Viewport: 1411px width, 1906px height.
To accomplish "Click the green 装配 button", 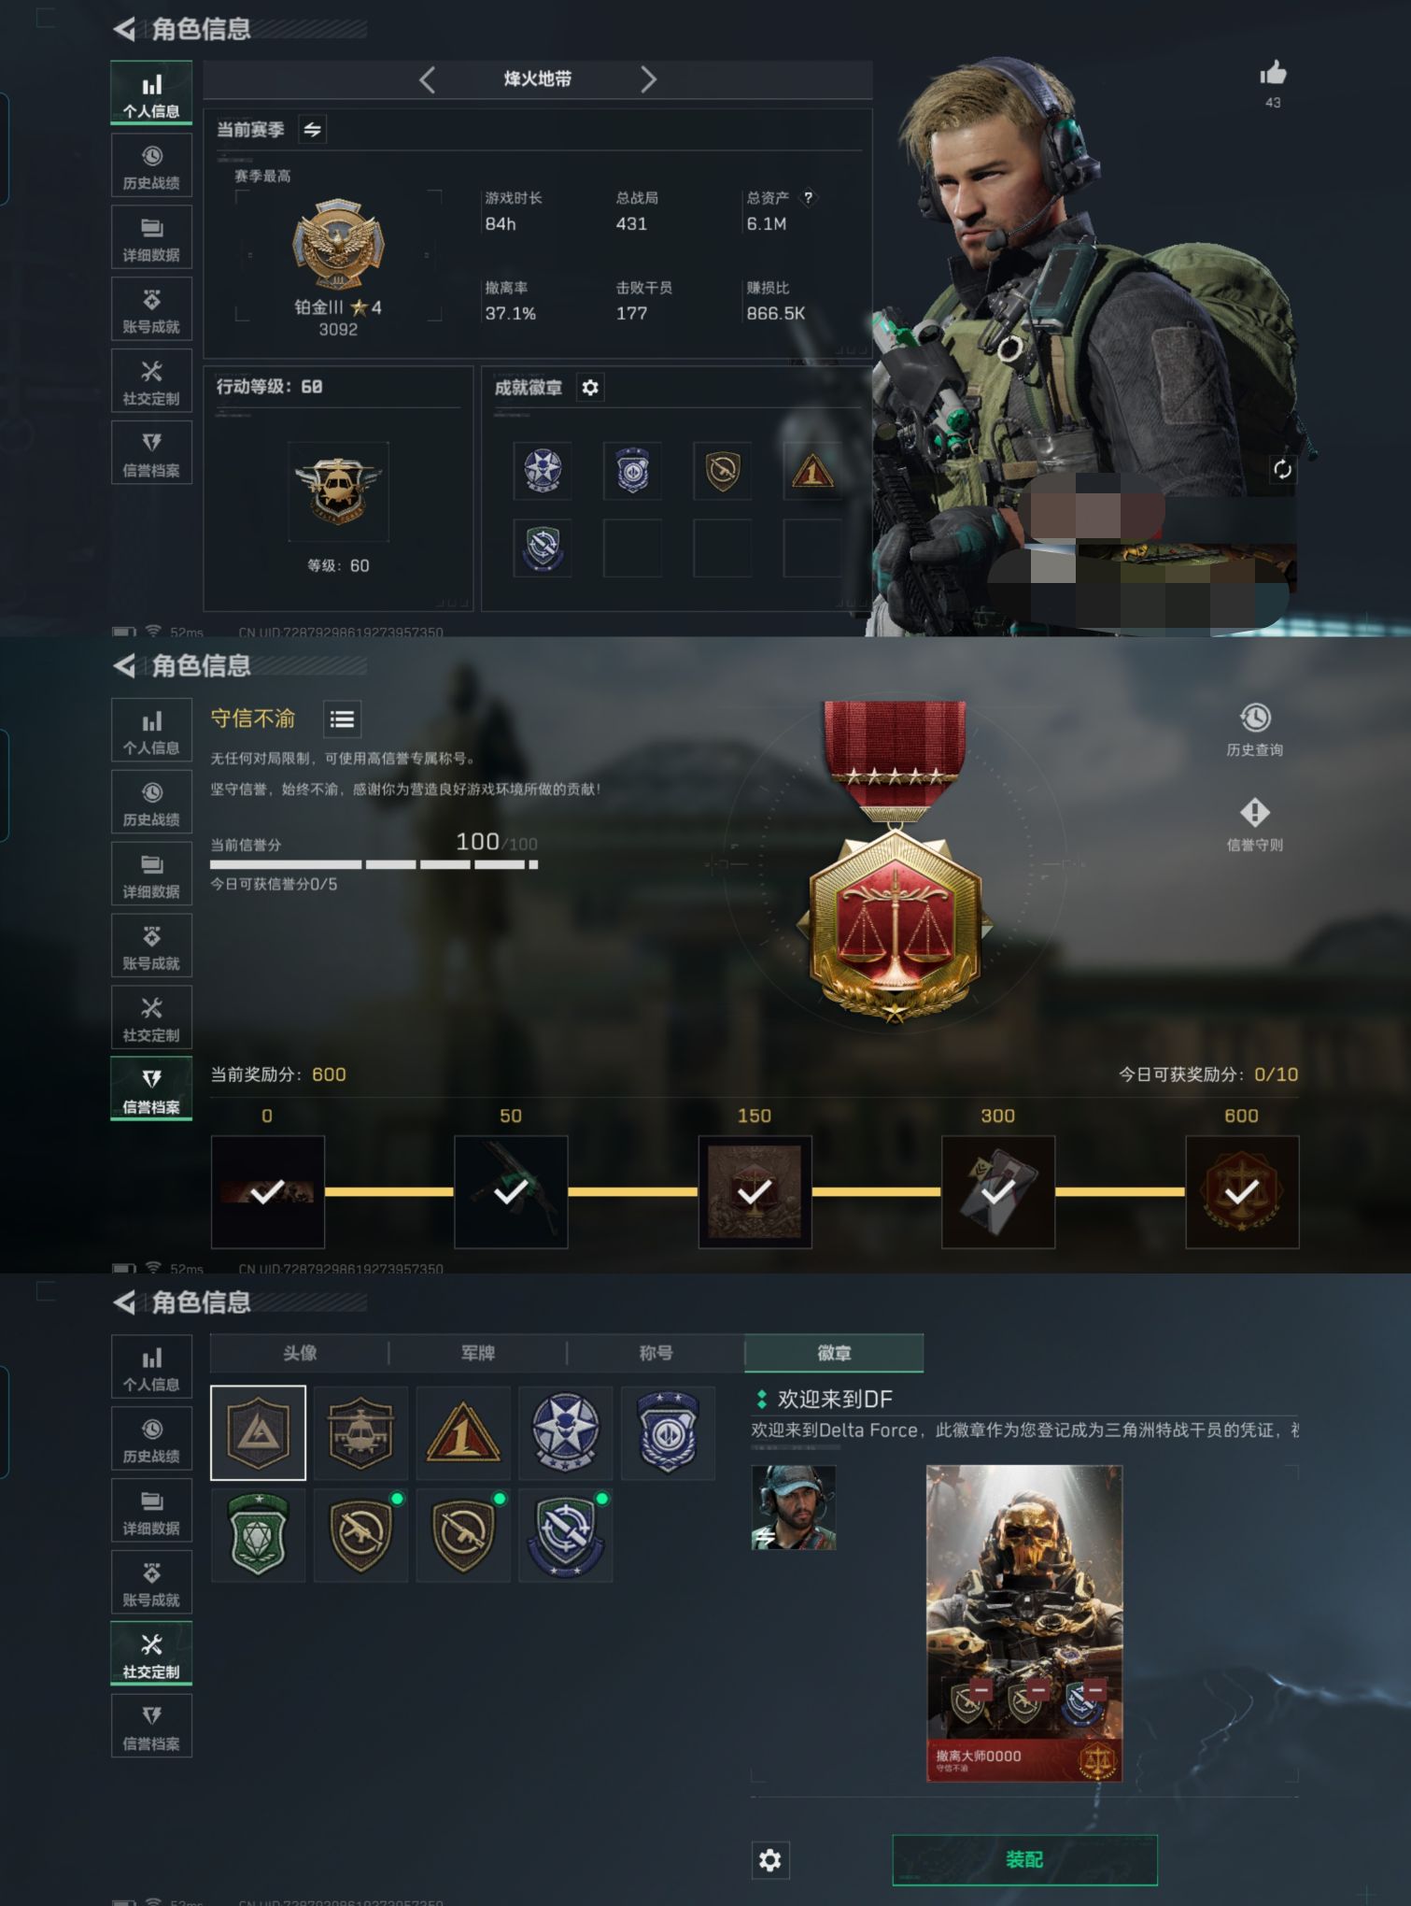I will 1024,1859.
